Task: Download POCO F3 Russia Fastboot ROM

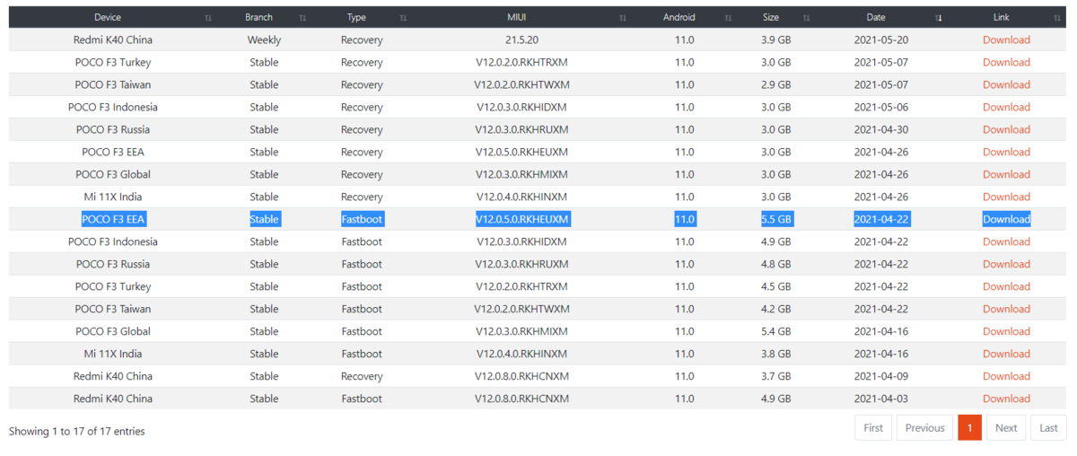Action: point(1006,264)
